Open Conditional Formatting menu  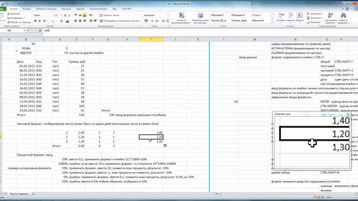pyautogui.click(x=181, y=18)
